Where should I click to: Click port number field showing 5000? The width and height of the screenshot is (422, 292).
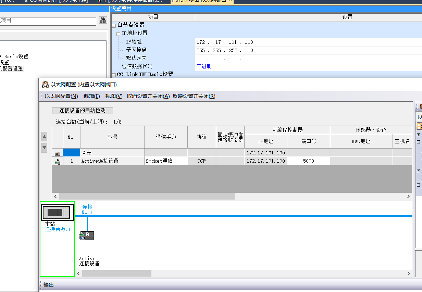[308, 161]
